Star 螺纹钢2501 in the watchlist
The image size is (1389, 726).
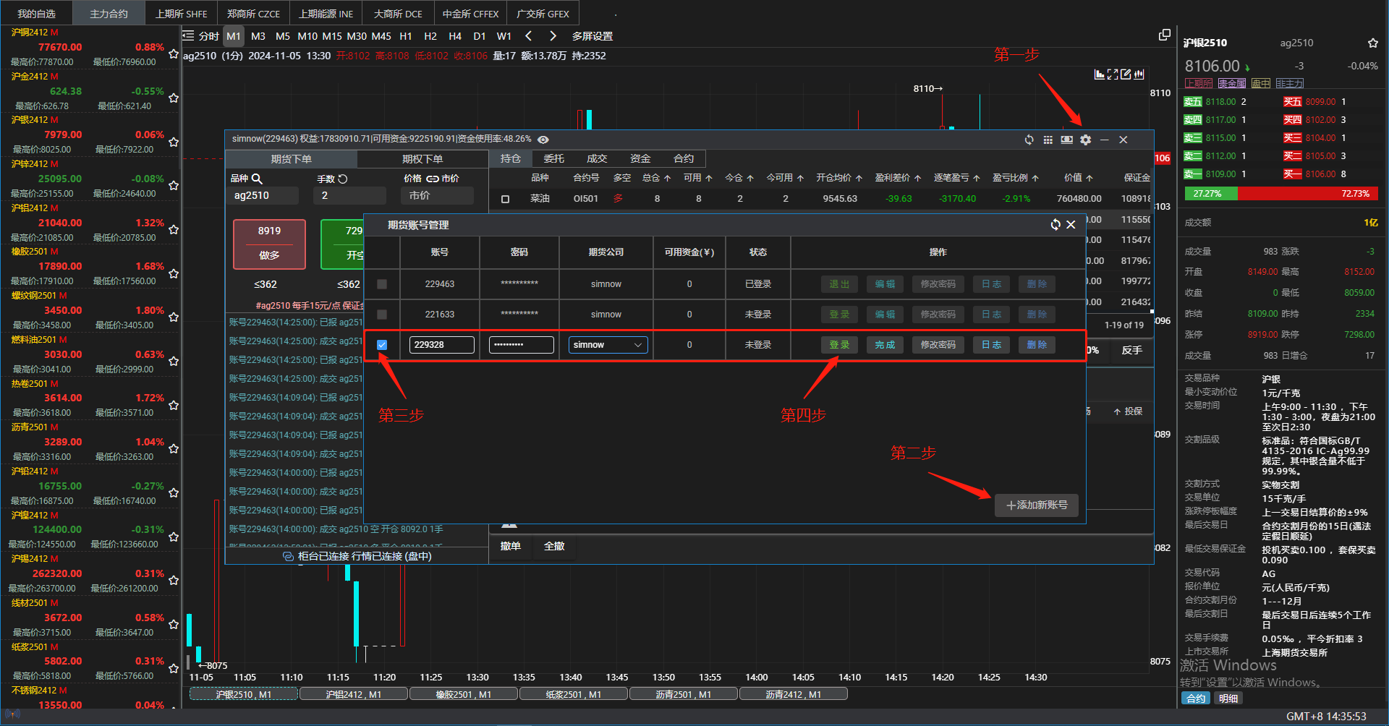click(x=174, y=317)
